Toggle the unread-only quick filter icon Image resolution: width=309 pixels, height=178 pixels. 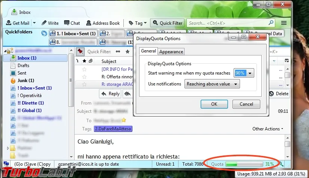pyautogui.click(x=118, y=52)
